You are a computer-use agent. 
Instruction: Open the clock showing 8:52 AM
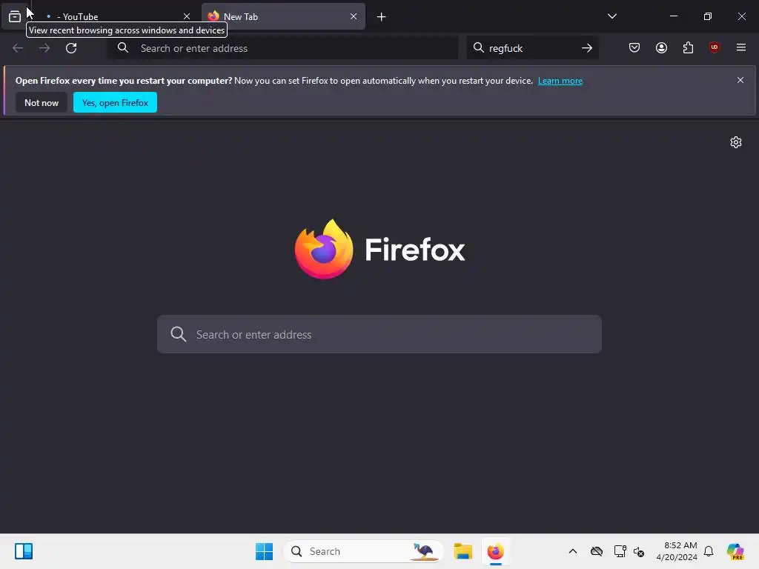point(676,551)
